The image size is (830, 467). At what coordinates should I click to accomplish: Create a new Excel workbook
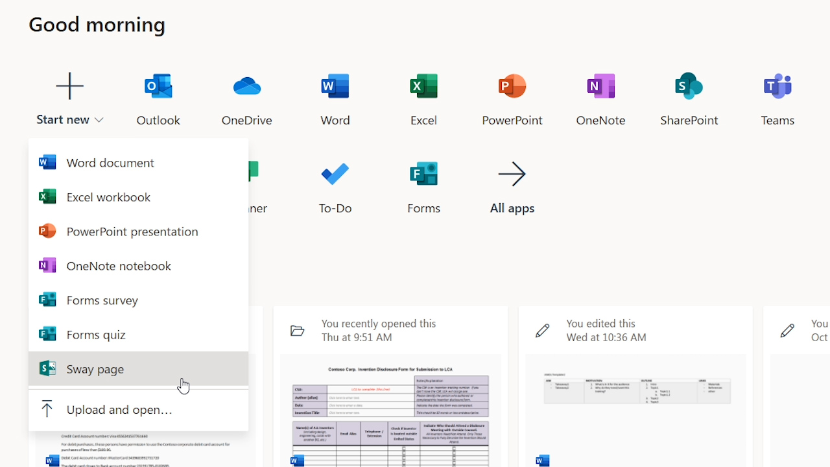coord(138,197)
